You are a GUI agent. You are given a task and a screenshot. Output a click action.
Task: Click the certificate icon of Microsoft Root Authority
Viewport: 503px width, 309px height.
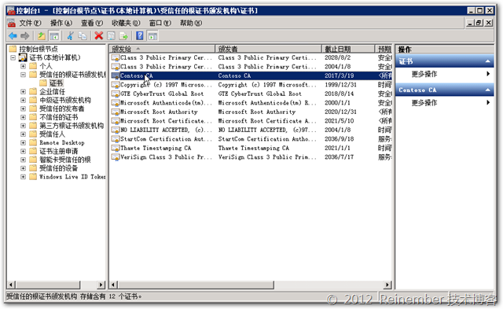115,112
